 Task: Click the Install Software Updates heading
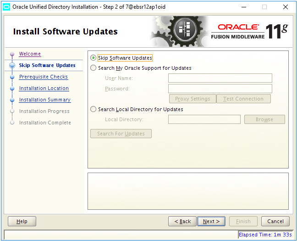coord(66,32)
